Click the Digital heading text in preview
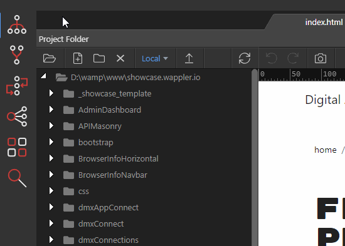This screenshot has width=345, height=246. tap(323, 100)
